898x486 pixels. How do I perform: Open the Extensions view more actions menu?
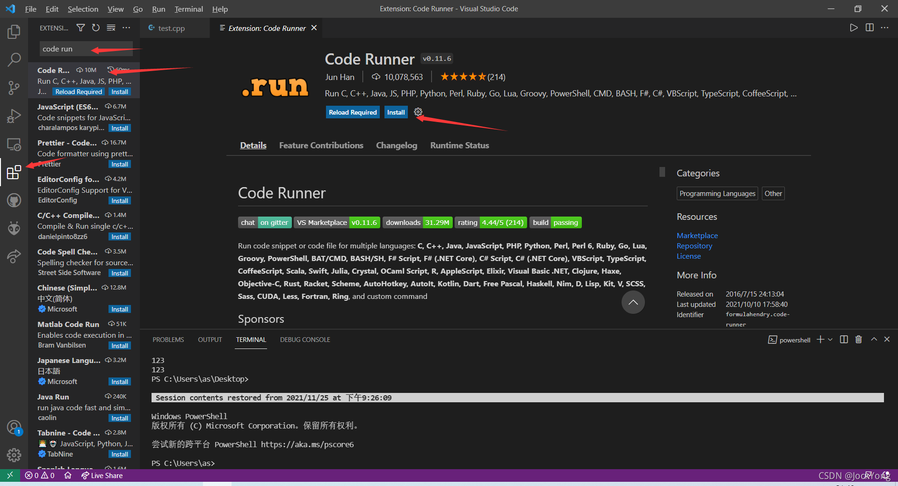[126, 28]
